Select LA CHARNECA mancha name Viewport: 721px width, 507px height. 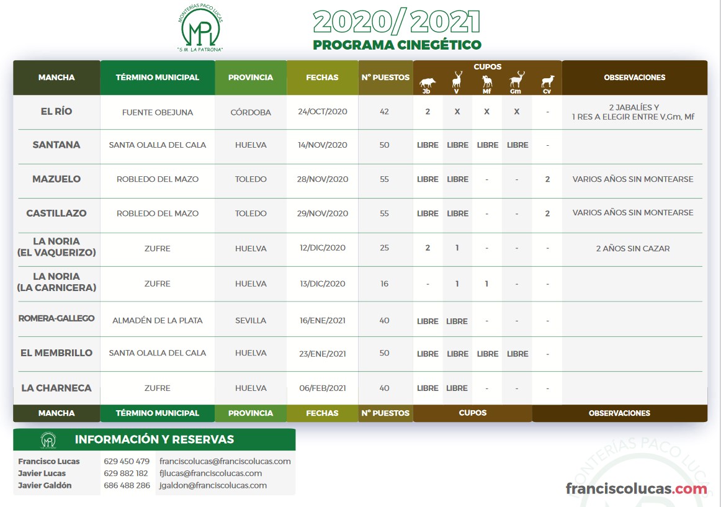pyautogui.click(x=56, y=388)
